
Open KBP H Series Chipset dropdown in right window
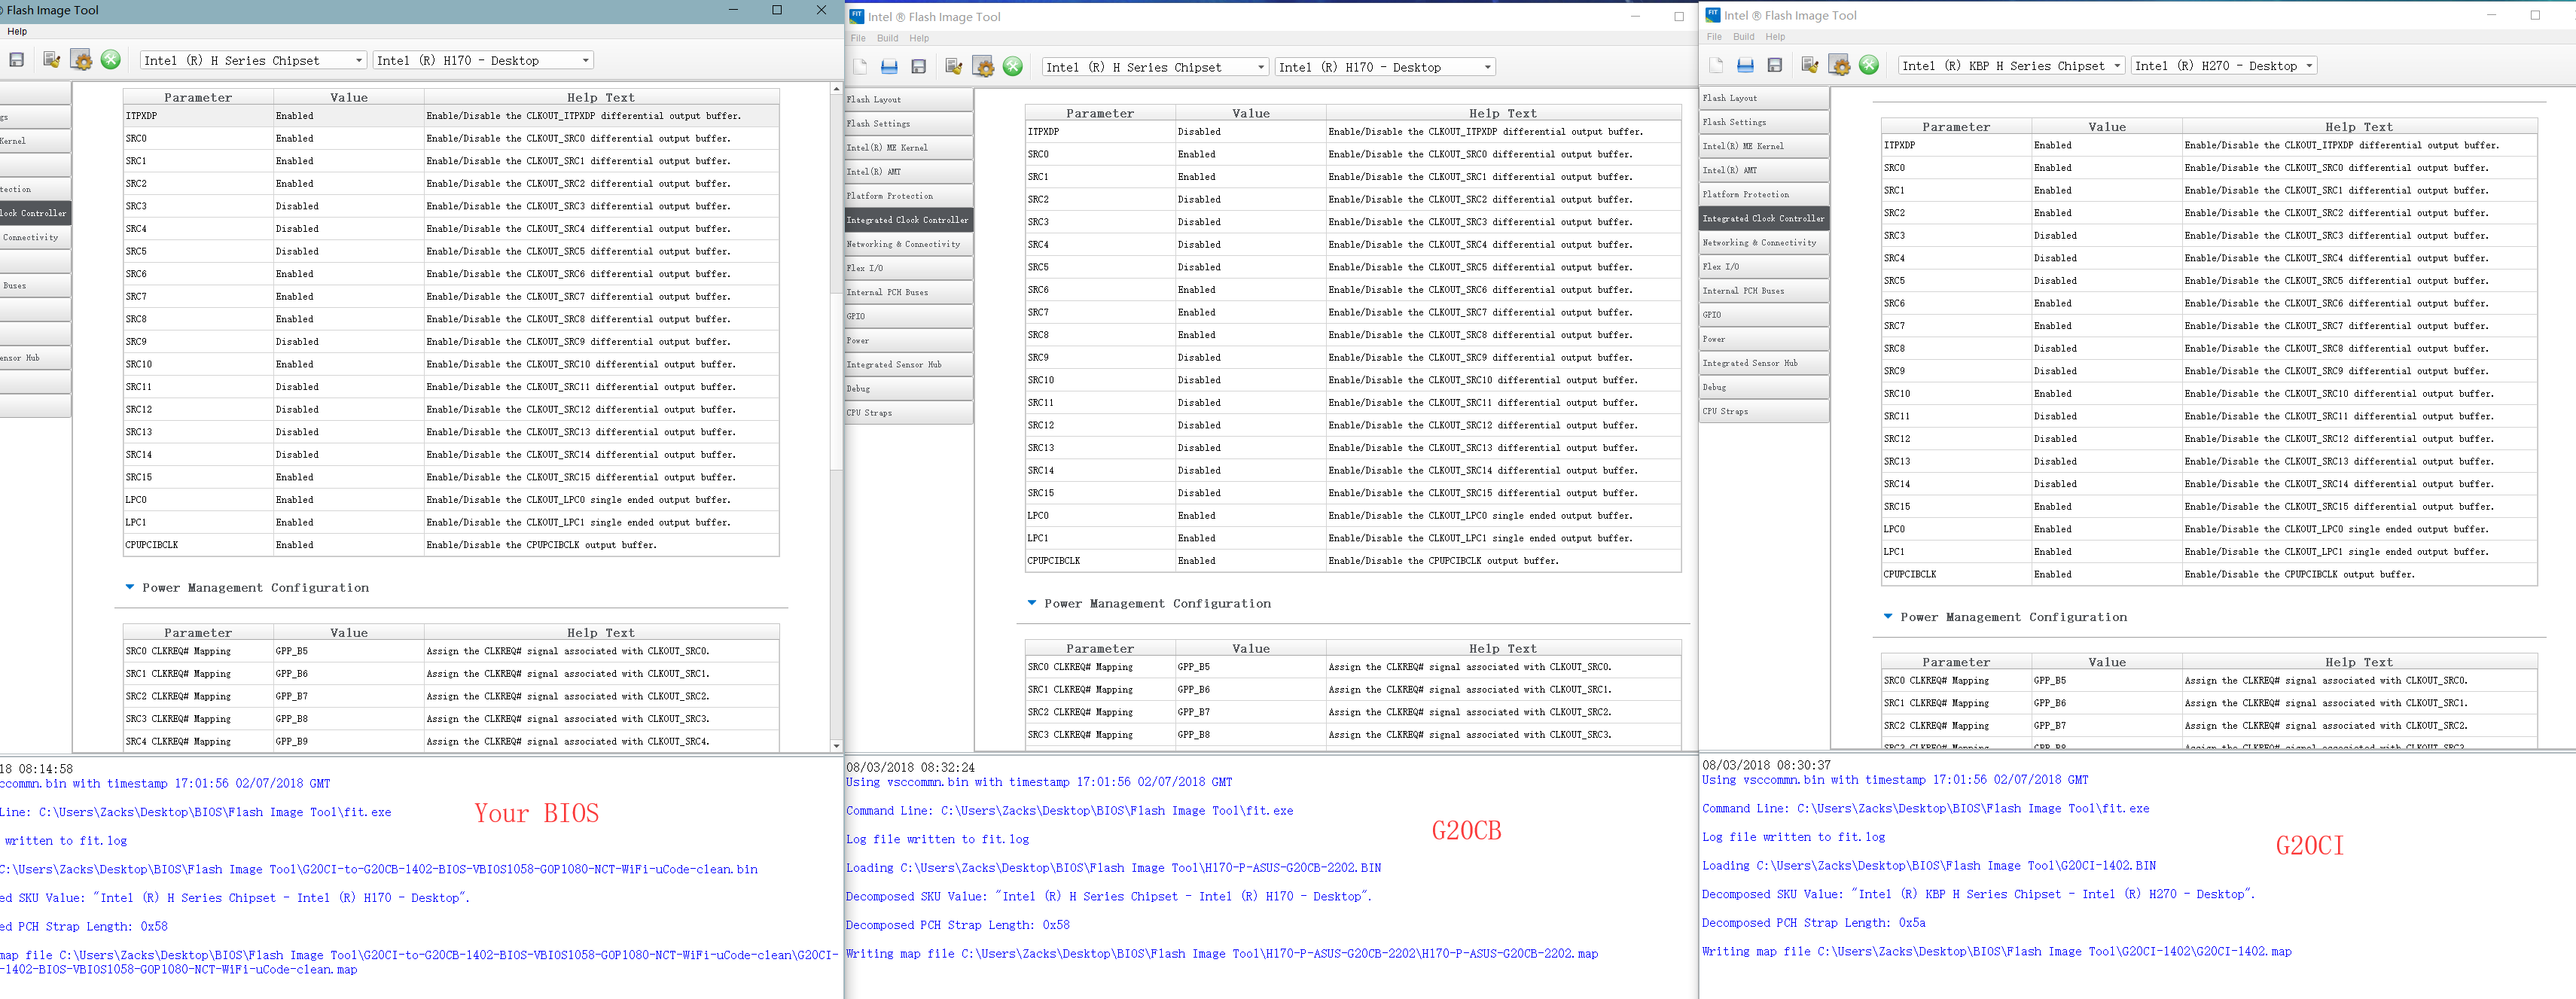click(x=2012, y=65)
